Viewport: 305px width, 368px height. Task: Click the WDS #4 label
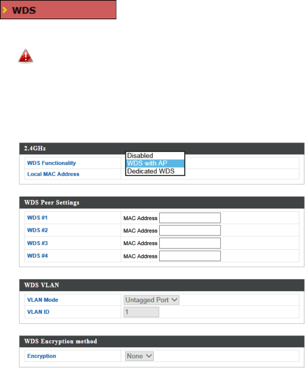click(x=37, y=256)
